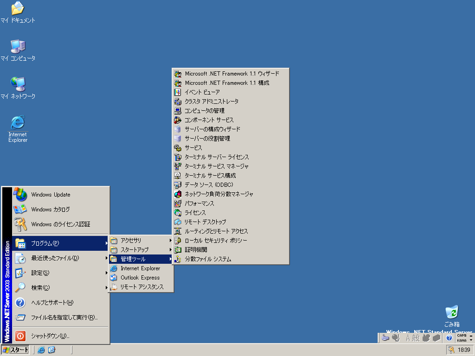Start サーバーの構成ウィザード icon
Screen dimensions: 475x356
click(x=178, y=129)
